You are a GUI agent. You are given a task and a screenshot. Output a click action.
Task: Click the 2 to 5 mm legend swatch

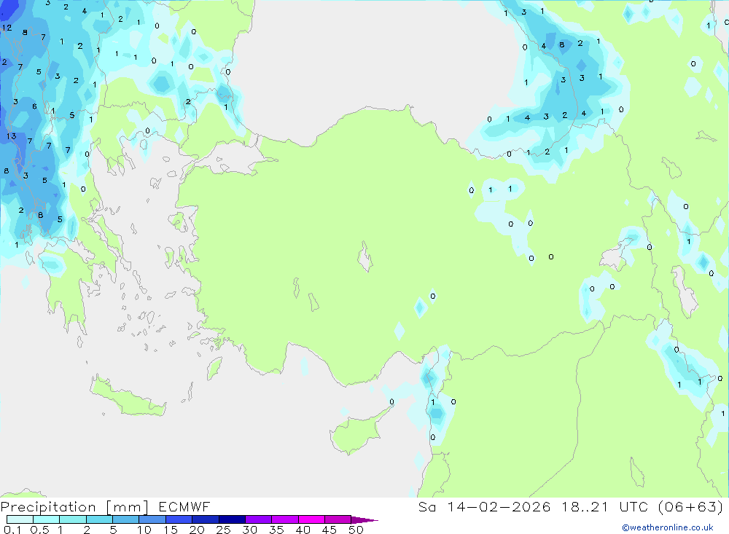(99, 519)
